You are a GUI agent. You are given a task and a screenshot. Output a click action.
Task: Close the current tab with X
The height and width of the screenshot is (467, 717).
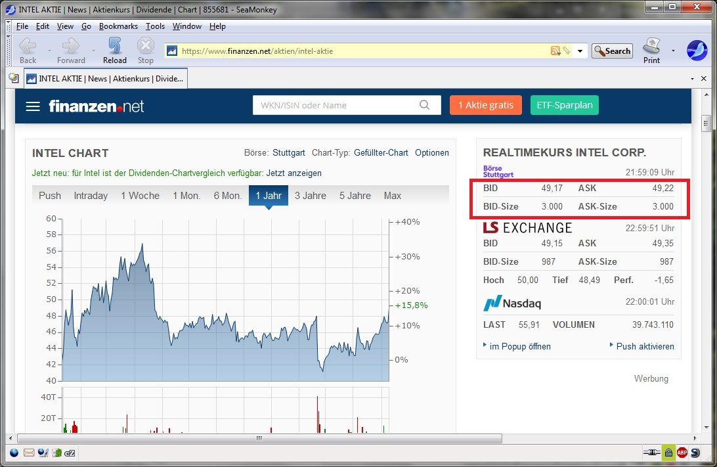coord(704,79)
